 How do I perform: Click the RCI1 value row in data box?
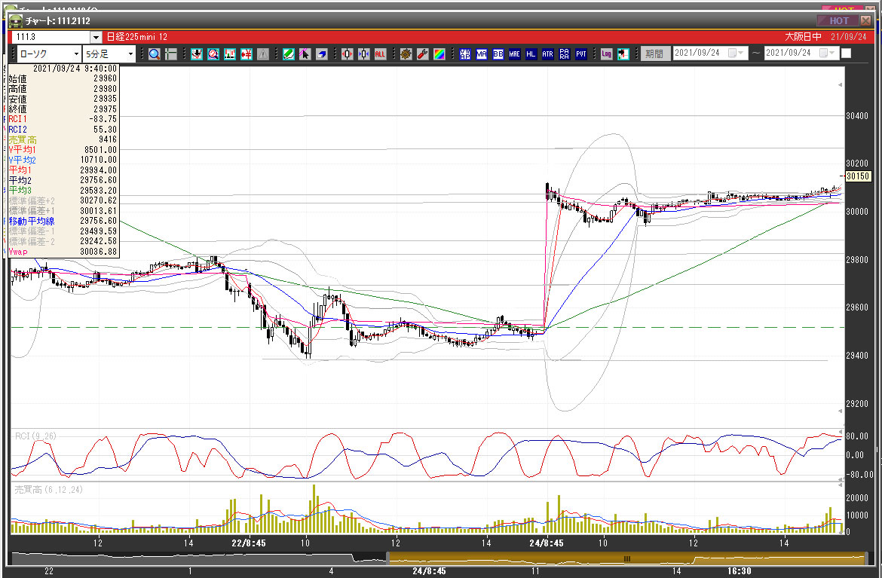coord(63,119)
